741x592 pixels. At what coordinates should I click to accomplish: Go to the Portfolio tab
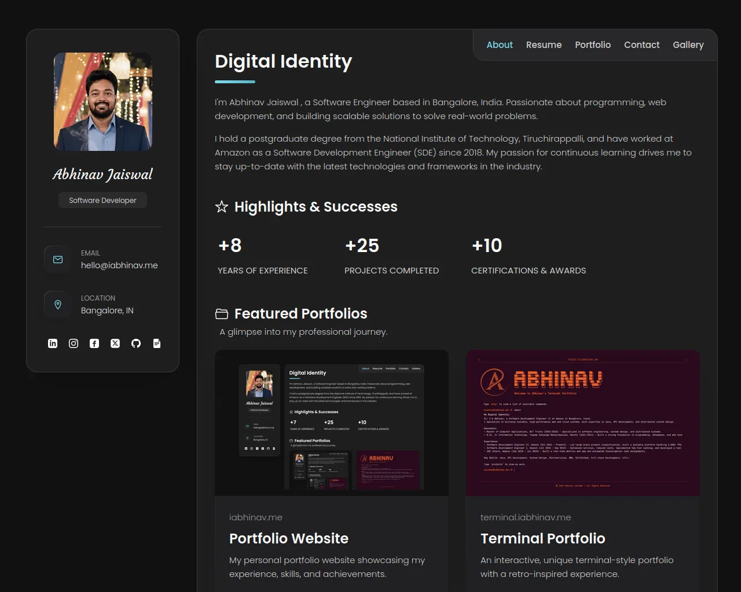[x=593, y=45]
